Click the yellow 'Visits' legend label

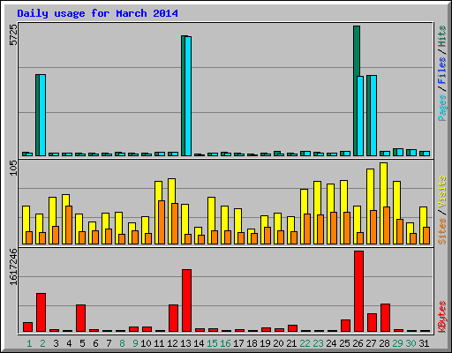coord(441,192)
